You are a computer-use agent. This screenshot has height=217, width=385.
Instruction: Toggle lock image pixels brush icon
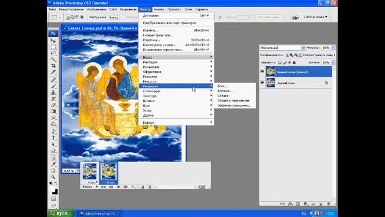[x=285, y=63]
